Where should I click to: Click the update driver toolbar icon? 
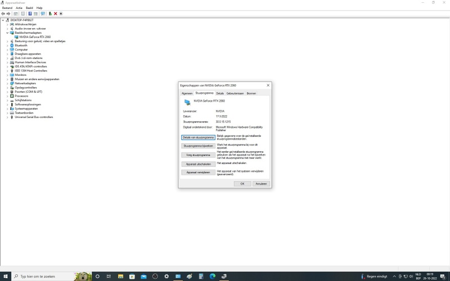pos(50,13)
